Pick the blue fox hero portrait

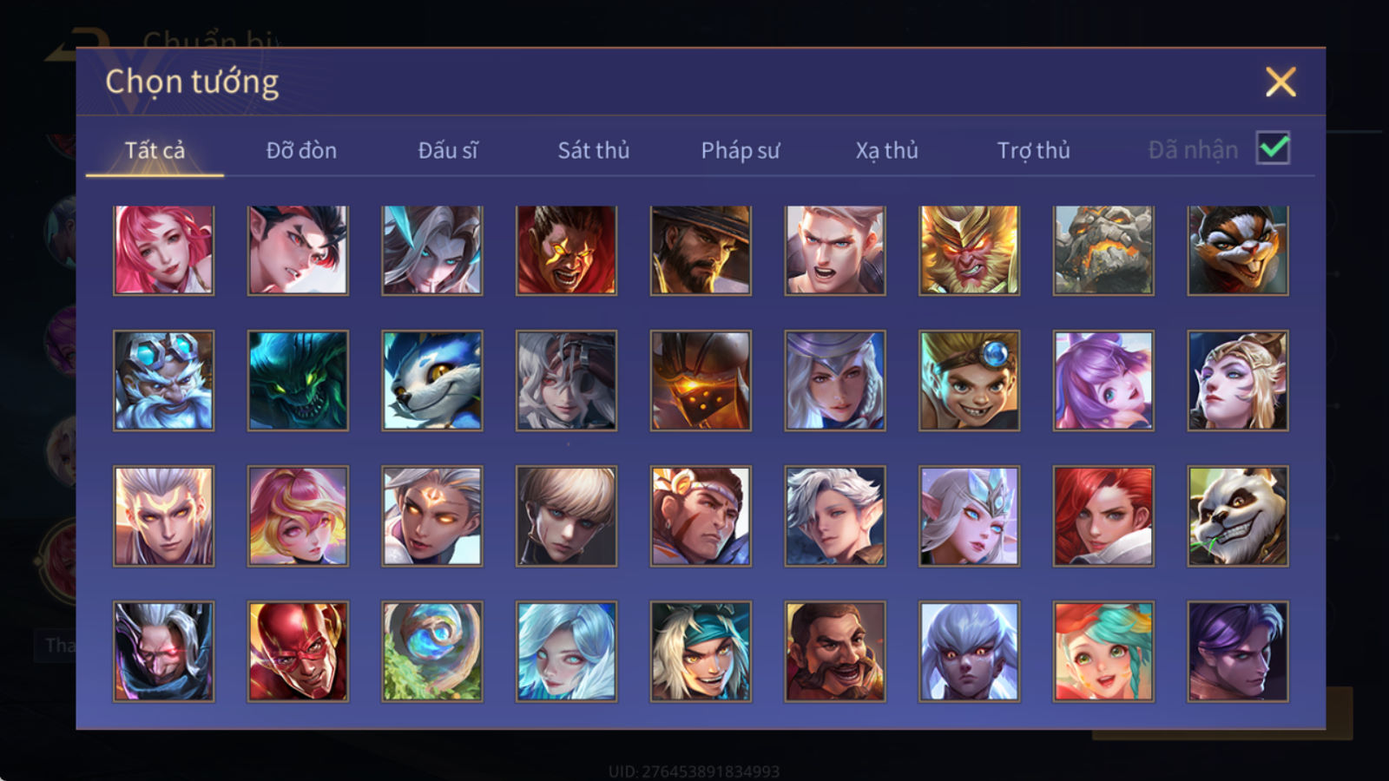pos(432,380)
